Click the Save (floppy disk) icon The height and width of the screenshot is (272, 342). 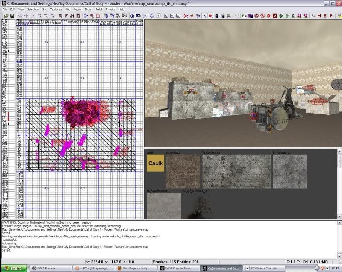12,16
